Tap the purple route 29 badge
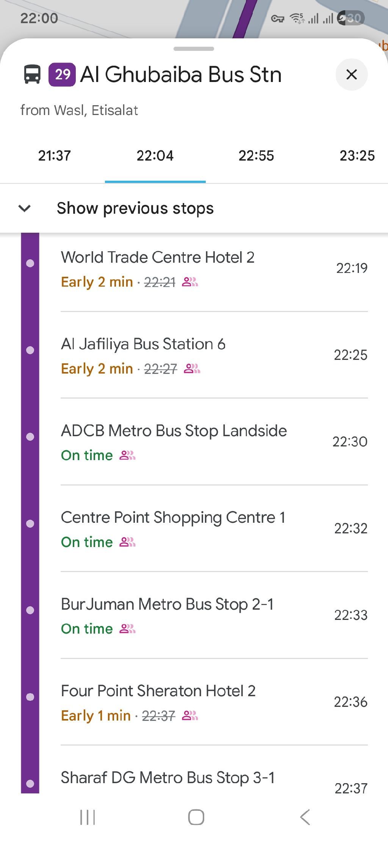Viewport: 388px width, 842px height. click(62, 74)
